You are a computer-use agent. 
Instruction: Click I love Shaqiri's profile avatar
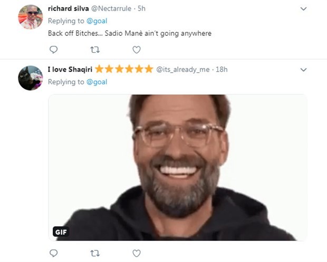click(x=31, y=78)
